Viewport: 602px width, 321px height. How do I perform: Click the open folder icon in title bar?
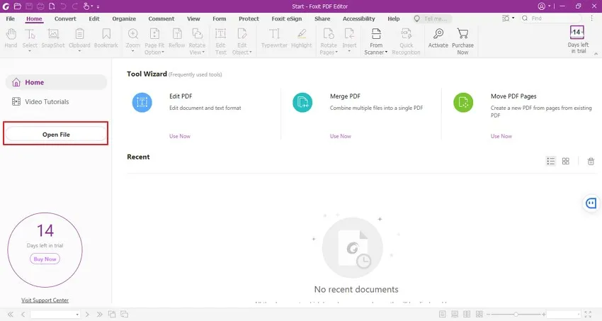coord(17,6)
